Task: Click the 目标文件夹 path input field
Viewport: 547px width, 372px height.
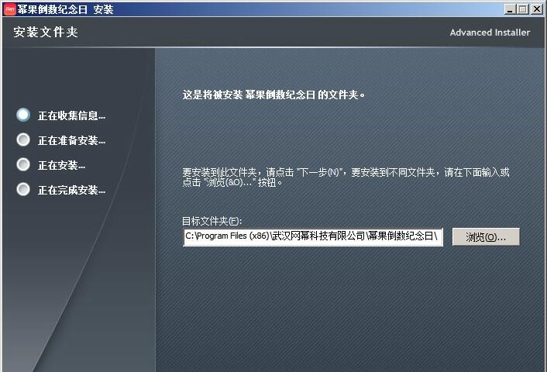Action: 313,237
